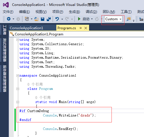Save the file with the floppy disk icon
The width and height of the screenshot is (144, 137).
coord(43,19)
